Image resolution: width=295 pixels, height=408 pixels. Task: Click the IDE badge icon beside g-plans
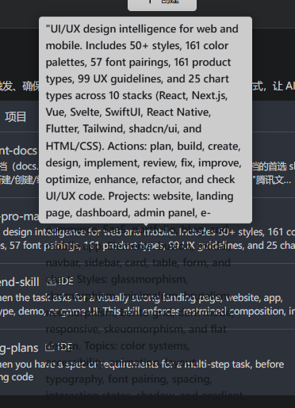pos(50,347)
